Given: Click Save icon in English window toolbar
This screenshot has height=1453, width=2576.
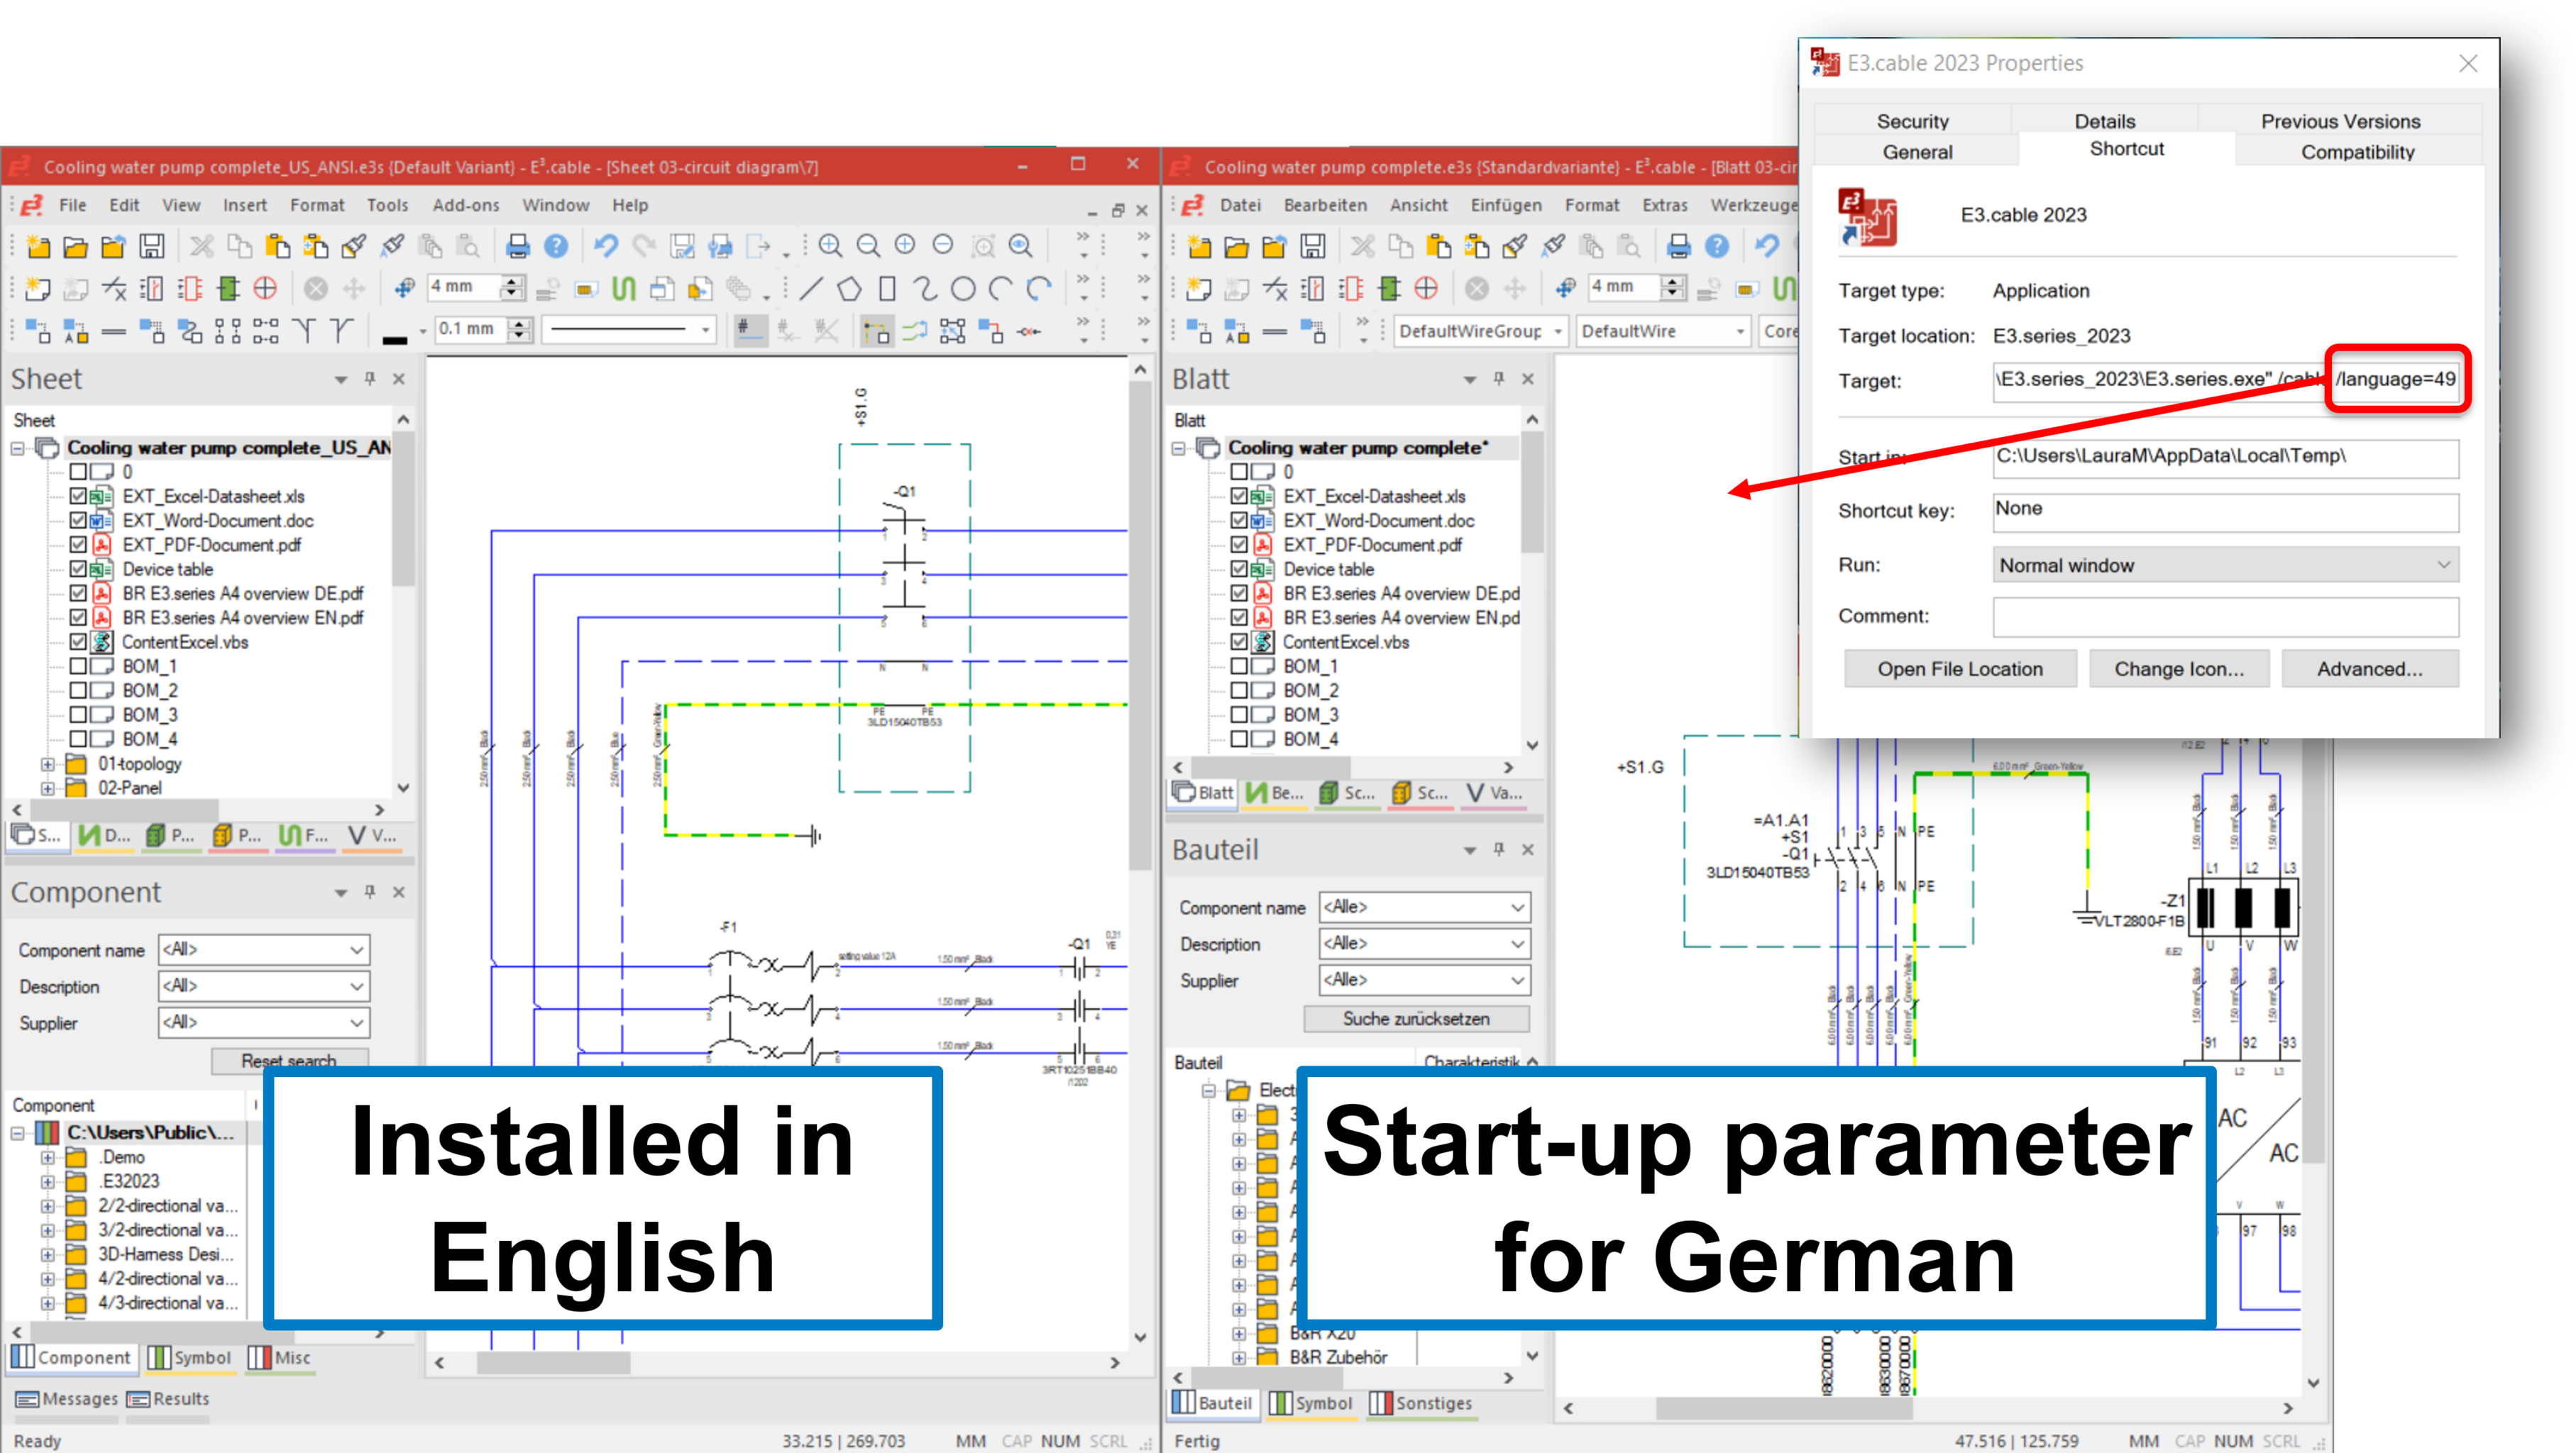Looking at the screenshot, I should click(151, 246).
